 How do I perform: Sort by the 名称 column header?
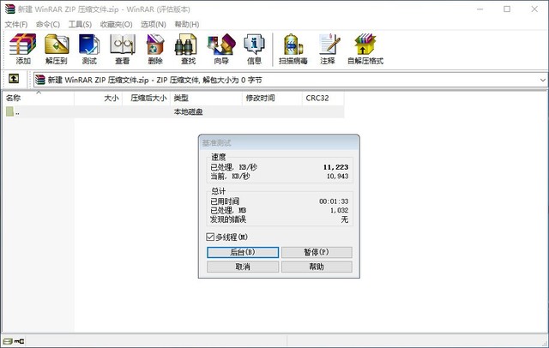point(38,98)
